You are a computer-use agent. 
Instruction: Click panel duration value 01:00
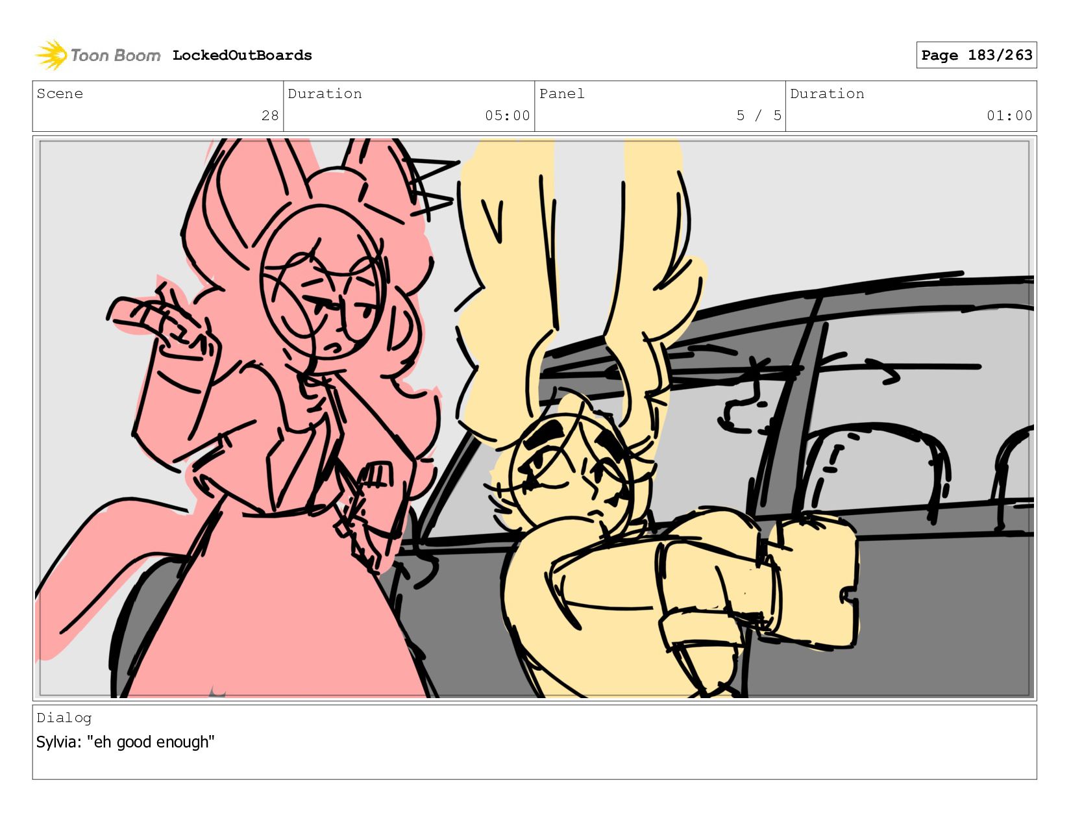(1009, 116)
